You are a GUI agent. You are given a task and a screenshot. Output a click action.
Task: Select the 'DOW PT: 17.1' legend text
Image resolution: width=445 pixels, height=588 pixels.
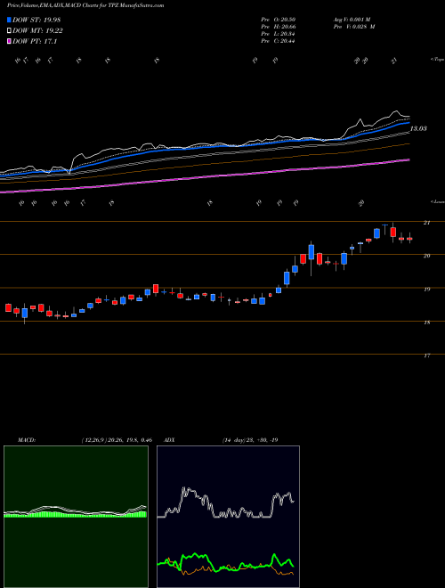(x=35, y=42)
